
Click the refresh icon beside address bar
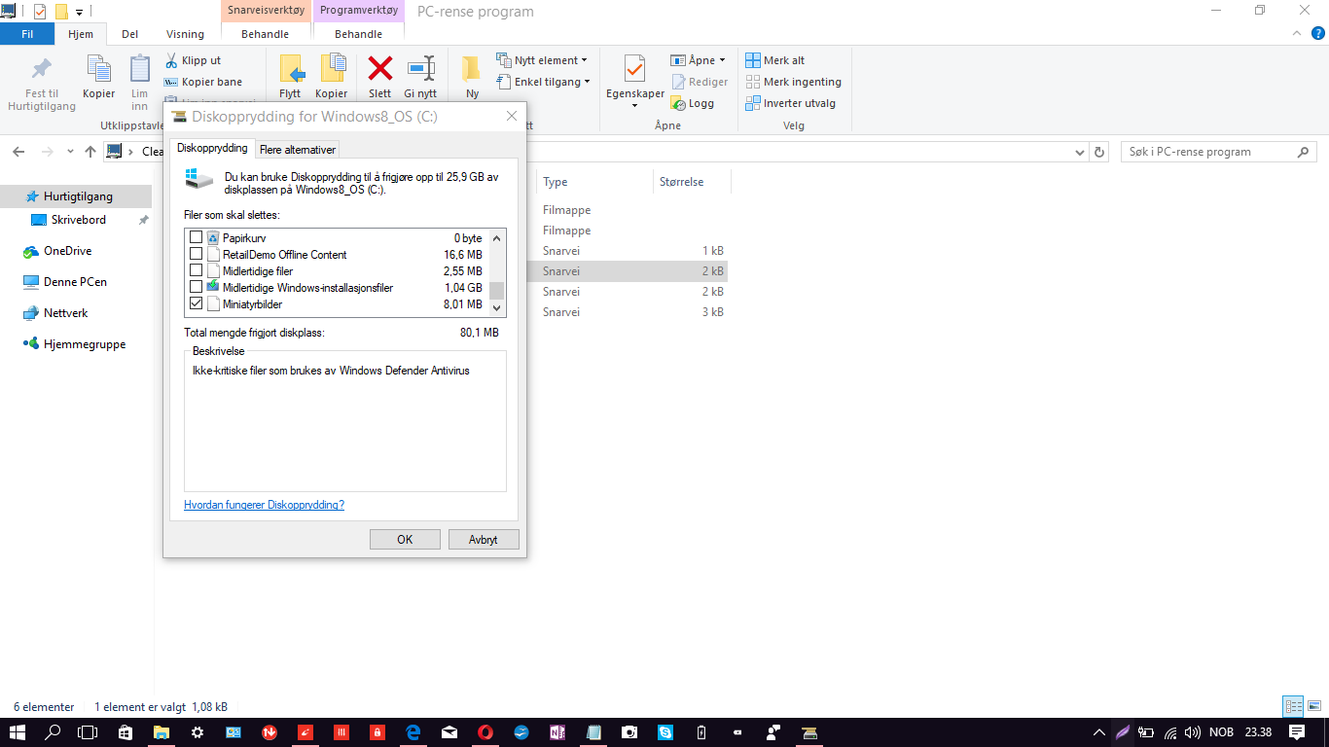coord(1099,152)
